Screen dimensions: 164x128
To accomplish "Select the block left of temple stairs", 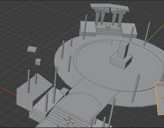I will [88, 28].
